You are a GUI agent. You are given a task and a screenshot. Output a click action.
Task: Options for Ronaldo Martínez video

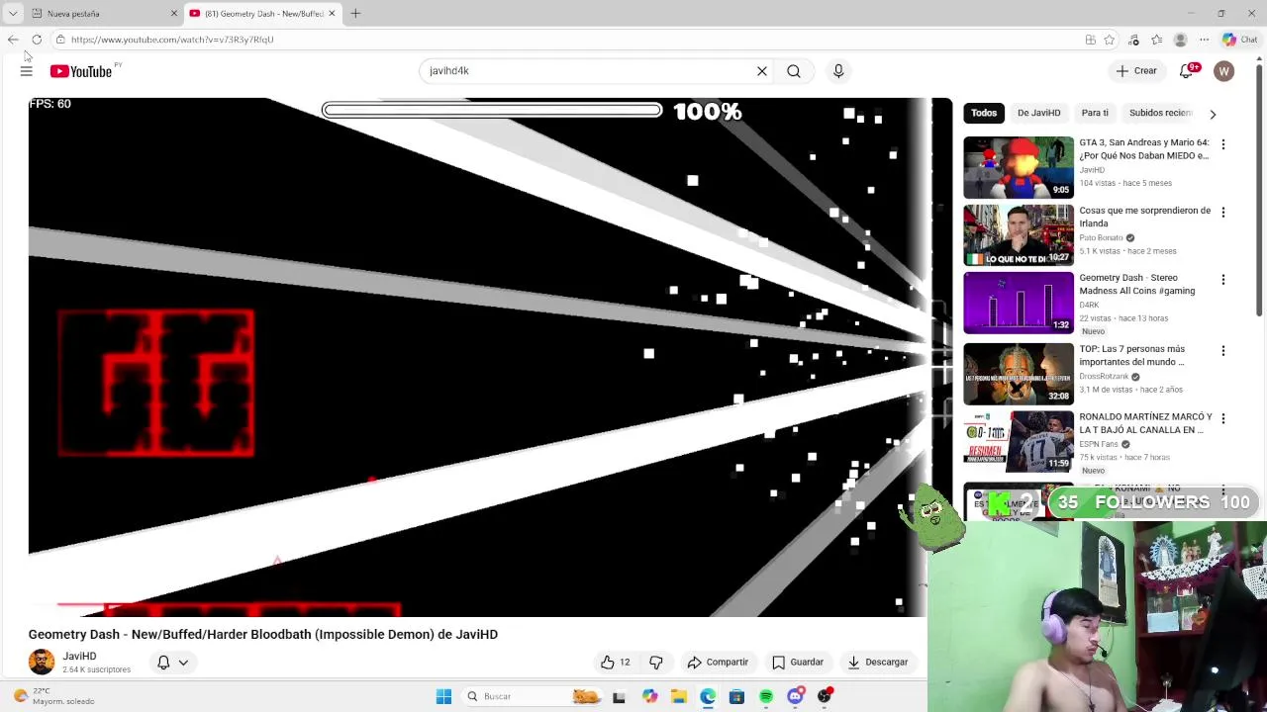[x=1223, y=418]
